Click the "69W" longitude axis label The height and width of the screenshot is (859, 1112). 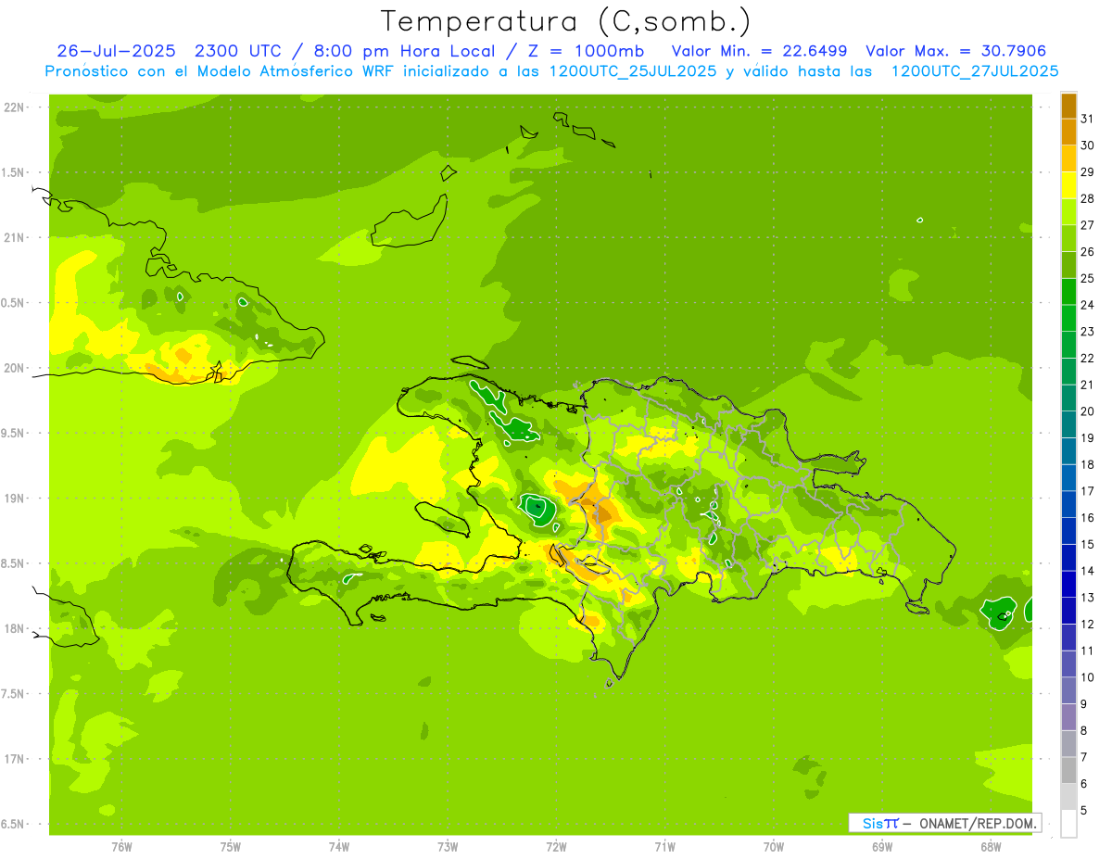coord(882,847)
